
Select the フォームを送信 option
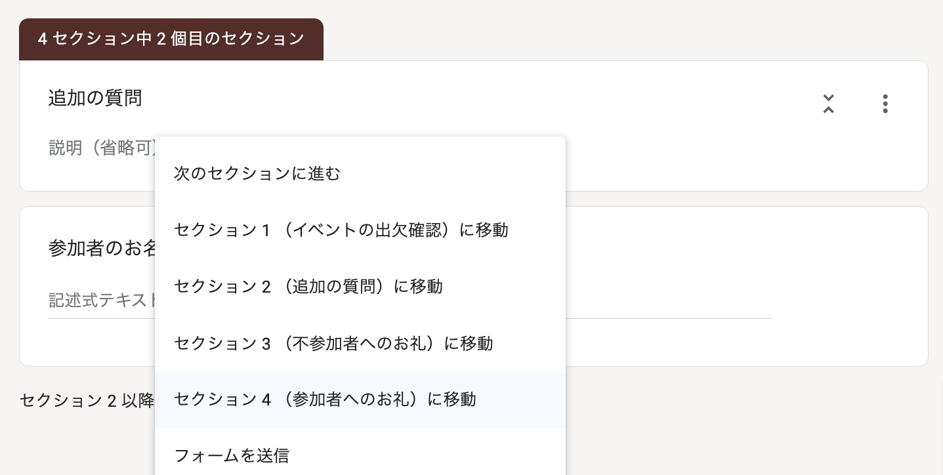point(232,456)
